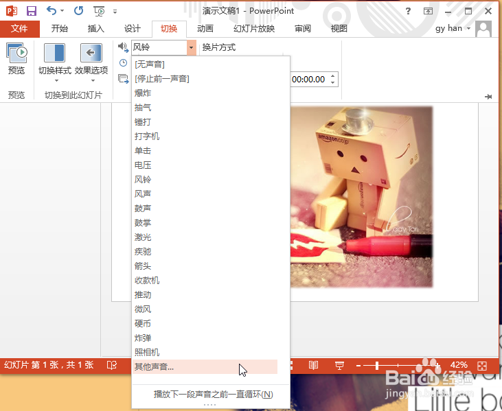Choose the 风声 sound

click(205, 193)
